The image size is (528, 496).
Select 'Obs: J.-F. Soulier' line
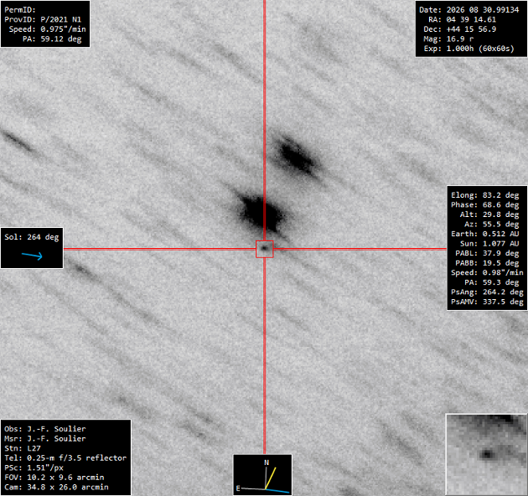tap(45, 429)
